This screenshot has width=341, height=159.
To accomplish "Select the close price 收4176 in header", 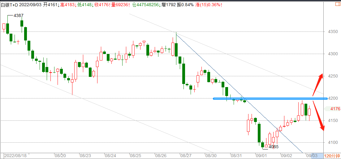I will 101,5.
